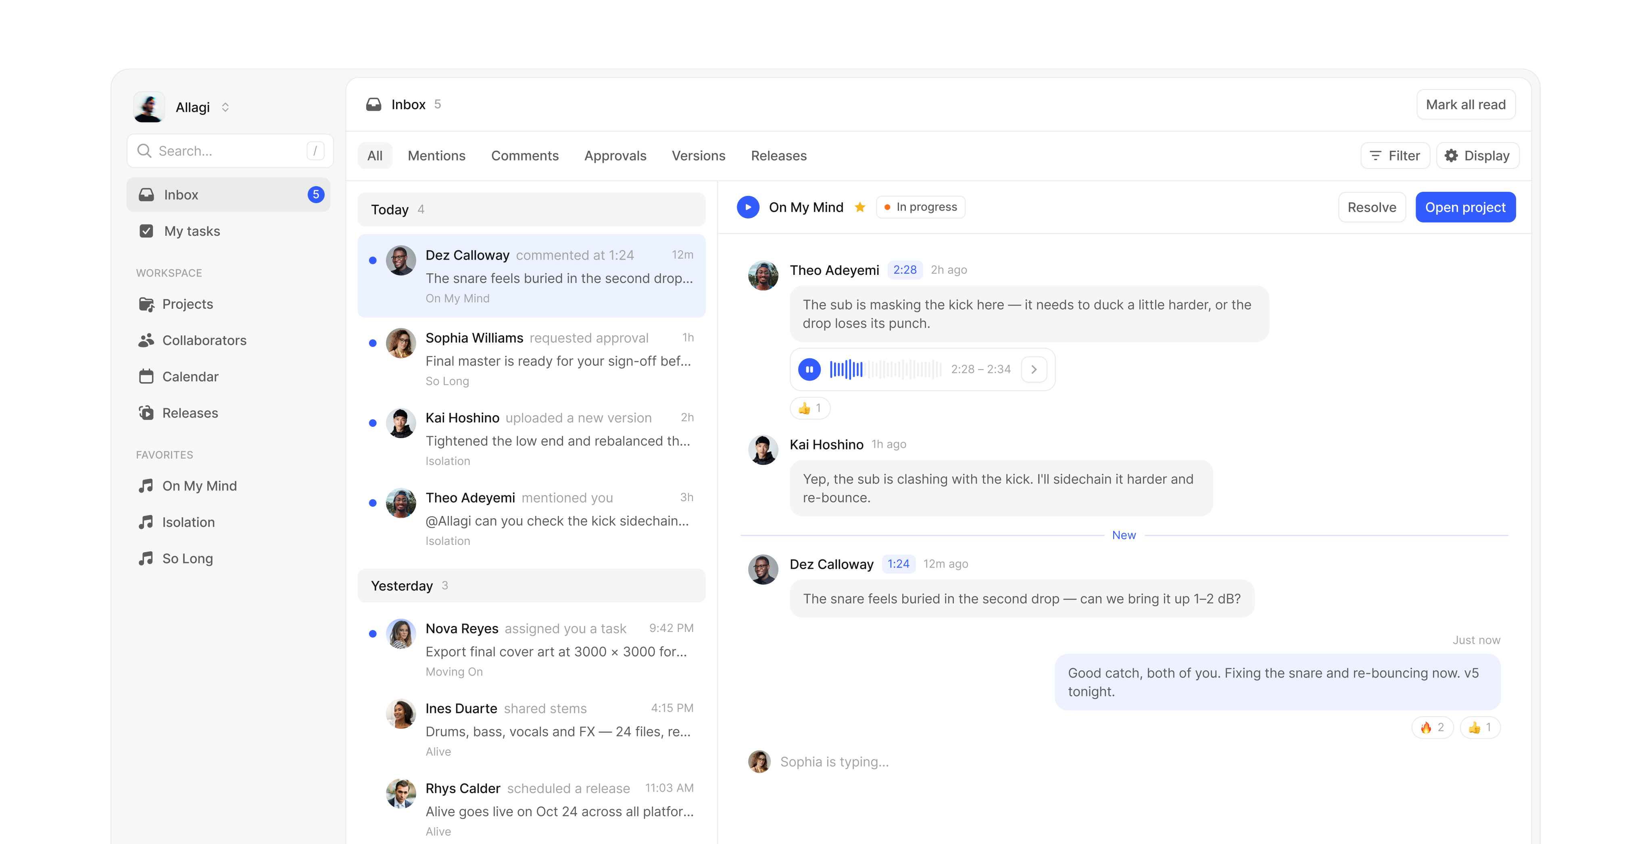Jump to timestamp 2:28 on Theo's comment
Viewport: 1652px width, 844px height.
(x=905, y=270)
